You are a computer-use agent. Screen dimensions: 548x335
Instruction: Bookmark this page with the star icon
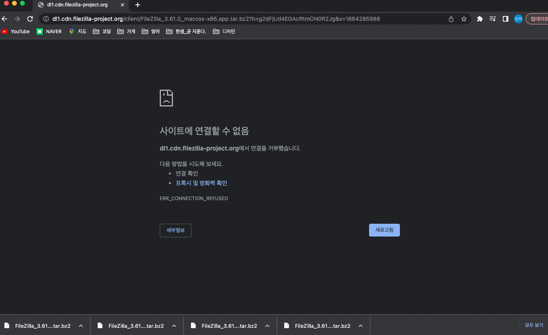tap(464, 19)
